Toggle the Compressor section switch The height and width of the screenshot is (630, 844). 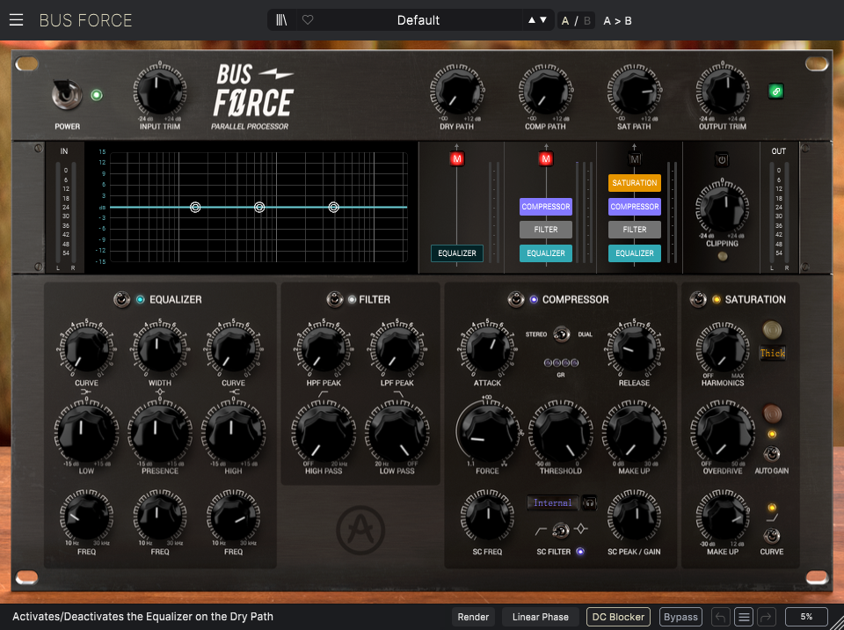516,300
